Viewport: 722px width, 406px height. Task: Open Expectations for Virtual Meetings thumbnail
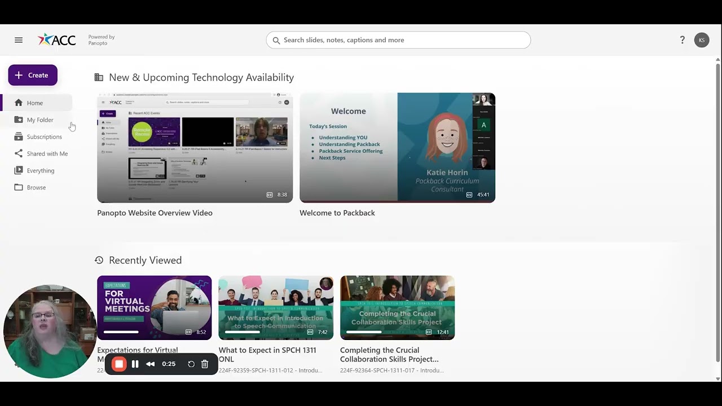coord(154,308)
